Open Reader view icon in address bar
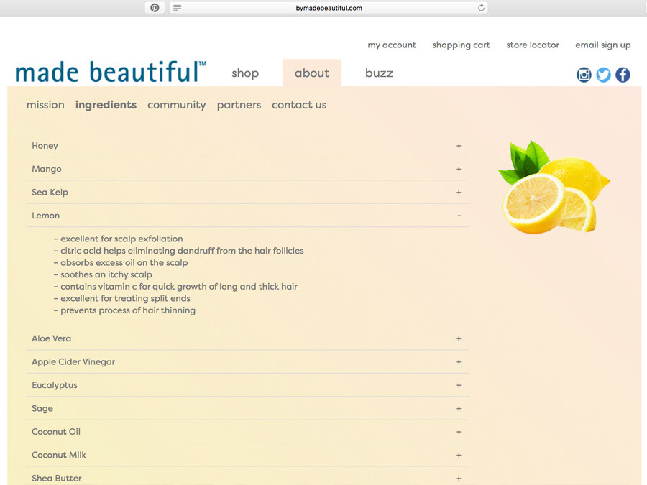The width and height of the screenshot is (647, 485). coord(177,8)
